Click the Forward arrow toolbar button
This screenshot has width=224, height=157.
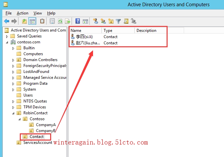click(x=14, y=21)
